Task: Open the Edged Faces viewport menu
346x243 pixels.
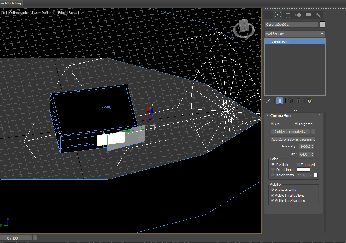Action: 68,13
